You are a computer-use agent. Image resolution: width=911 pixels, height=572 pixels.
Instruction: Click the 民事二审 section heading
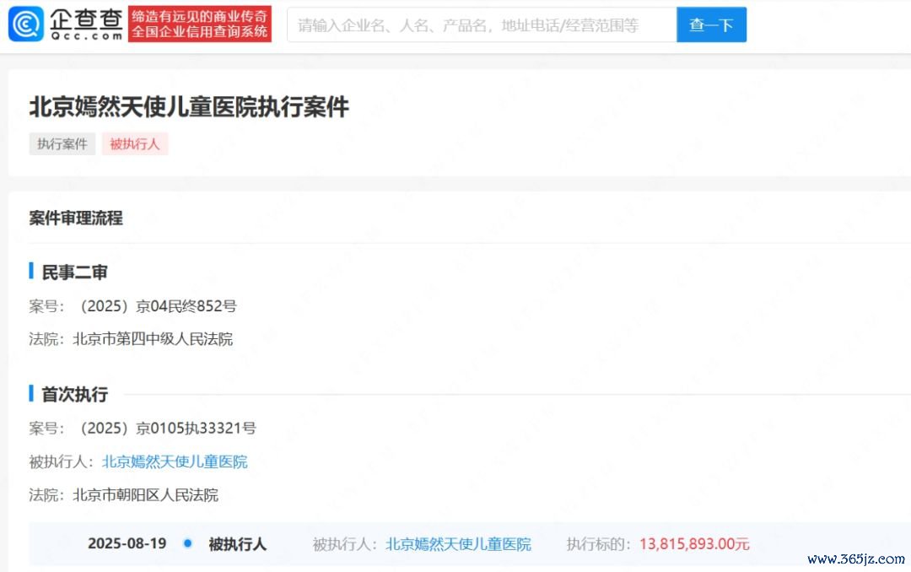coord(75,272)
